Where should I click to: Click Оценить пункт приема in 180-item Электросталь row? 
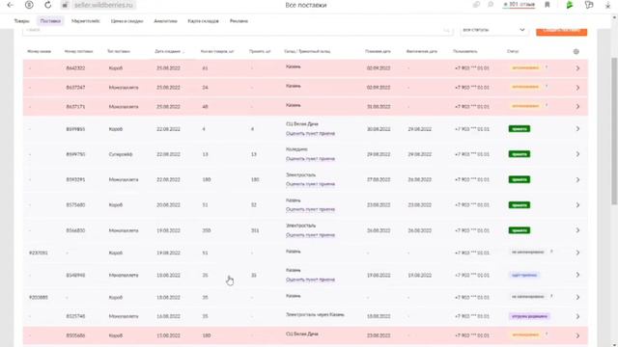(x=310, y=184)
